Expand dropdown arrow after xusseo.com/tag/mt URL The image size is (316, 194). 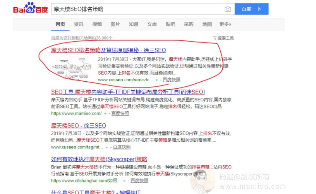point(107,147)
